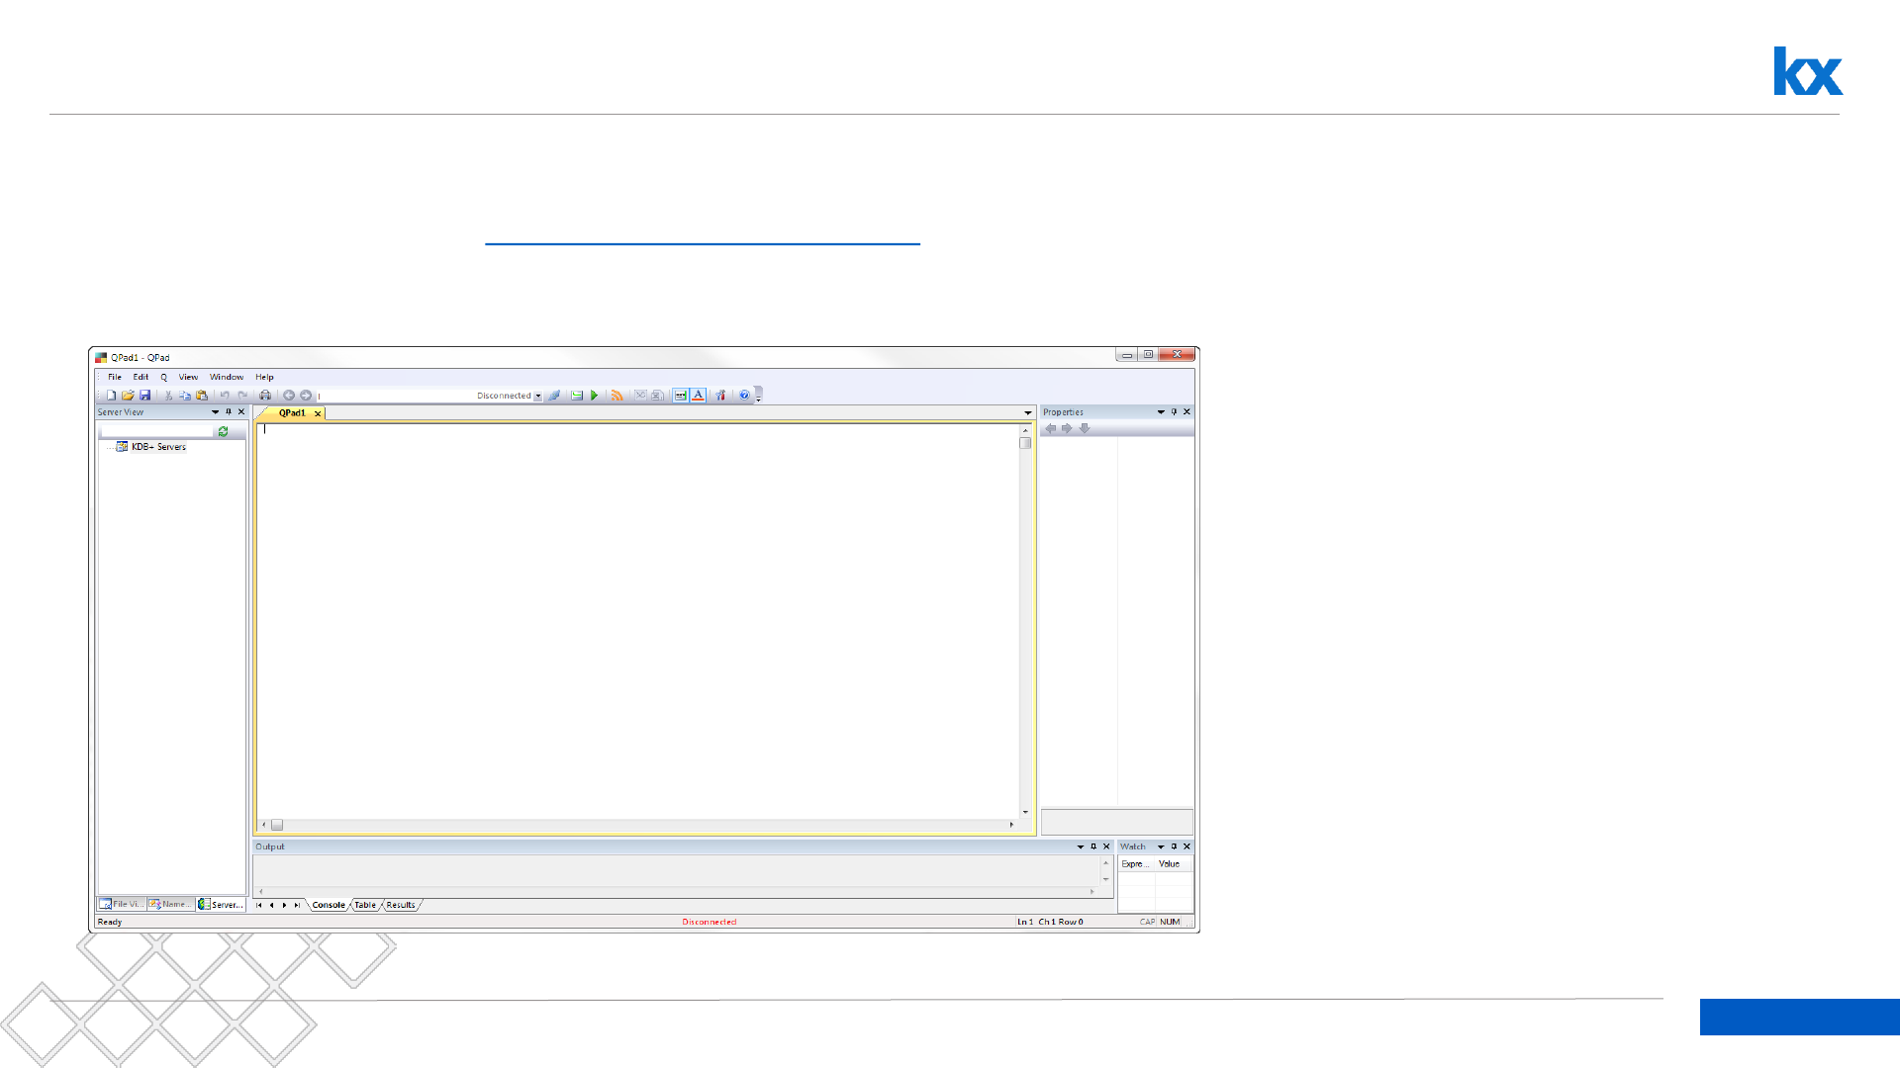Image resolution: width=1900 pixels, height=1068 pixels.
Task: Click the Open folder toolbar icon
Action: tap(128, 396)
